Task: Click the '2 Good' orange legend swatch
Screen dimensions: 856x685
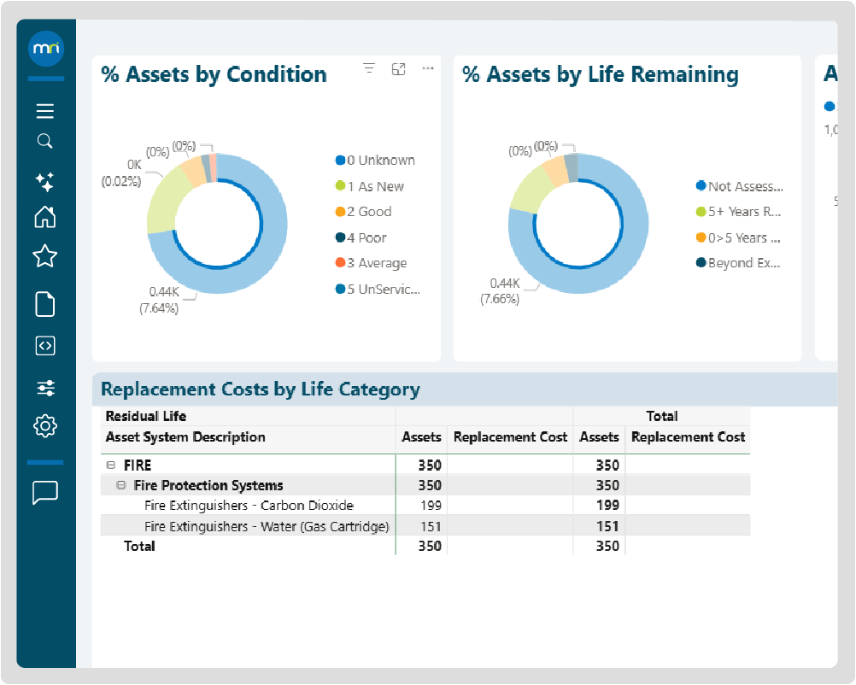Action: 340,212
